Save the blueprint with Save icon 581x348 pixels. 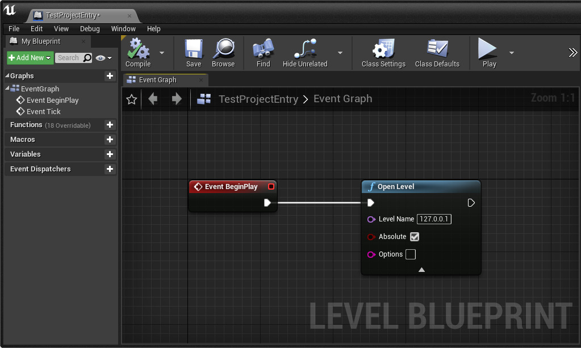(x=194, y=50)
